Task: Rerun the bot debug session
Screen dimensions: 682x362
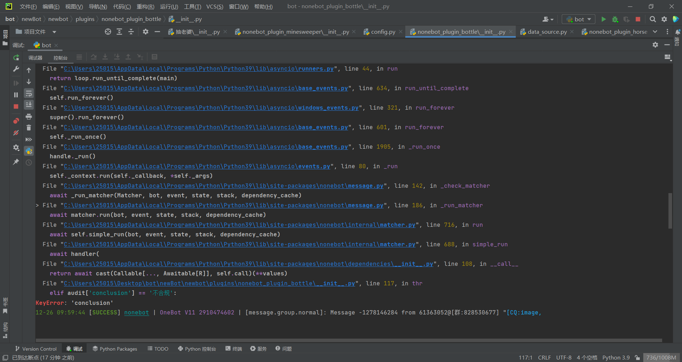Action: (x=16, y=57)
